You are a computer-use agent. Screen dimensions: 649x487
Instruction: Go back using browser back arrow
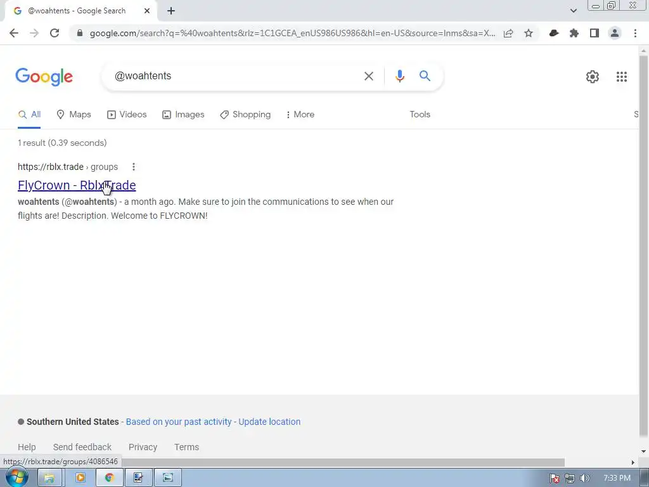tap(14, 33)
